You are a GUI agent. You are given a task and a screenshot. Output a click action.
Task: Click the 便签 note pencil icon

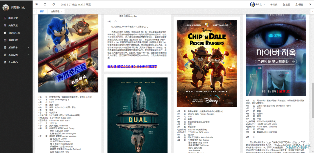coord(296,4)
